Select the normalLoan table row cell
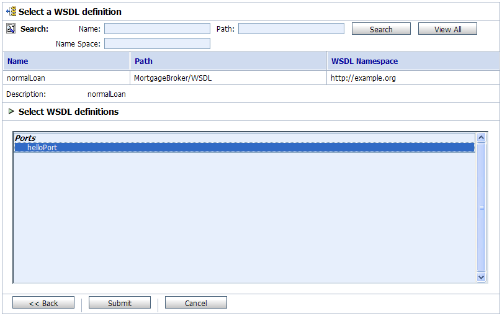Viewport: 502px width, 316px height. click(x=66, y=78)
